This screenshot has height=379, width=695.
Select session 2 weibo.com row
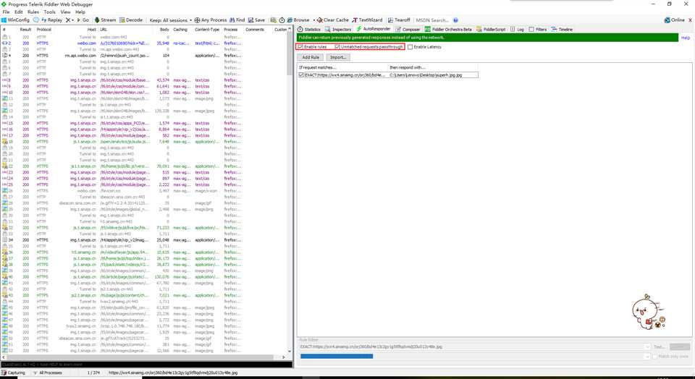click(x=144, y=43)
